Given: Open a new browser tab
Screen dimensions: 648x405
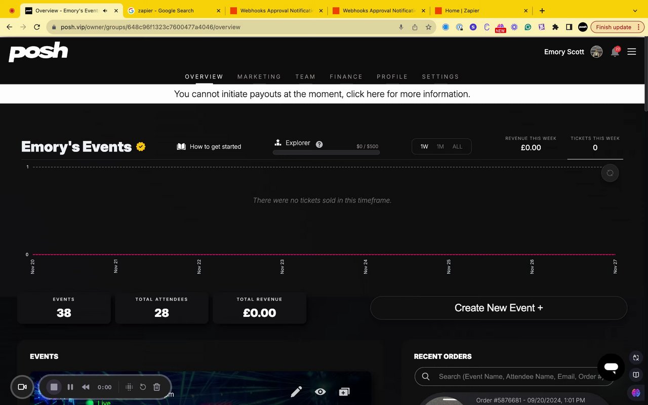Looking at the screenshot, I should 542,11.
